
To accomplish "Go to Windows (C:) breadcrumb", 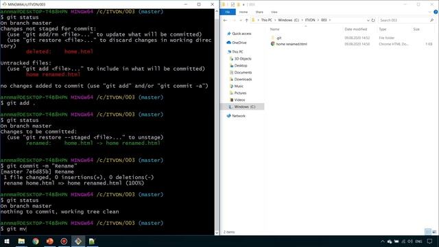I will click(288, 20).
